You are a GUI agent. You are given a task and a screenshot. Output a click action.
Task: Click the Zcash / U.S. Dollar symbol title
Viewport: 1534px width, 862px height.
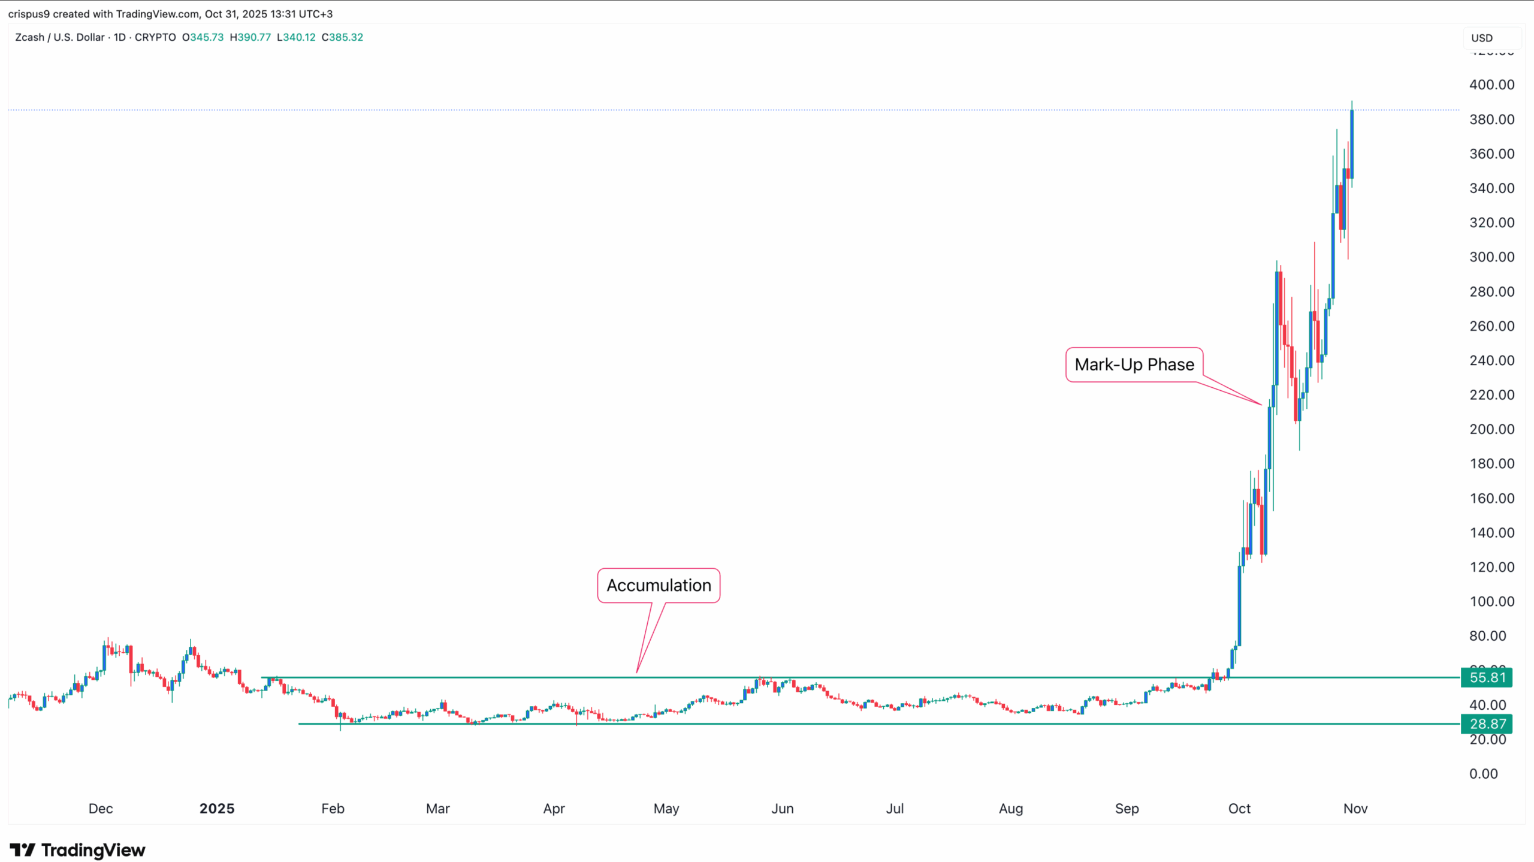tap(60, 37)
